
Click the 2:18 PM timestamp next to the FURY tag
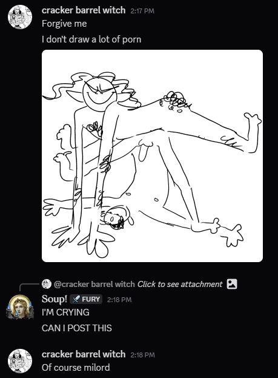(119, 300)
